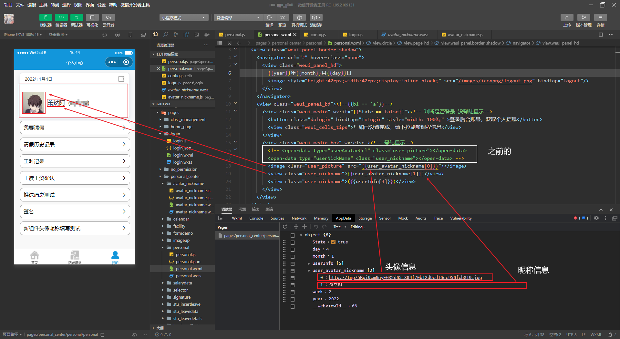The width and height of the screenshot is (620, 339).
Task: Open the avatar tmp jpg link
Action: (x=405, y=277)
